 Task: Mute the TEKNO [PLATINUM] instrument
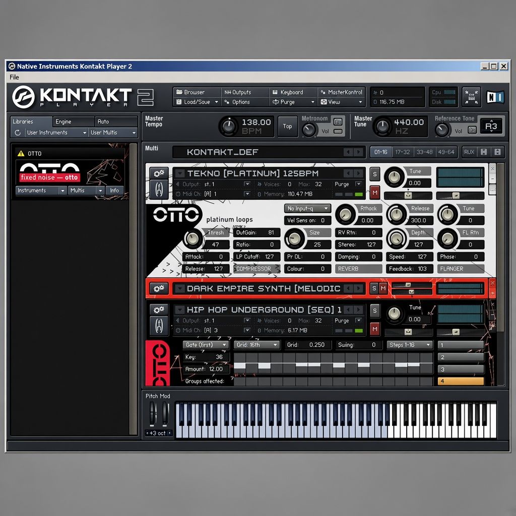374,192
